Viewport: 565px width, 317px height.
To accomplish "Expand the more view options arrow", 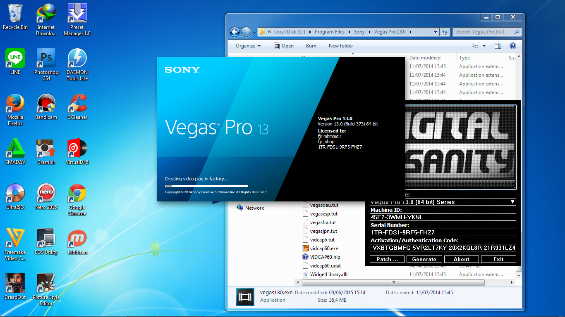I will click(x=484, y=46).
